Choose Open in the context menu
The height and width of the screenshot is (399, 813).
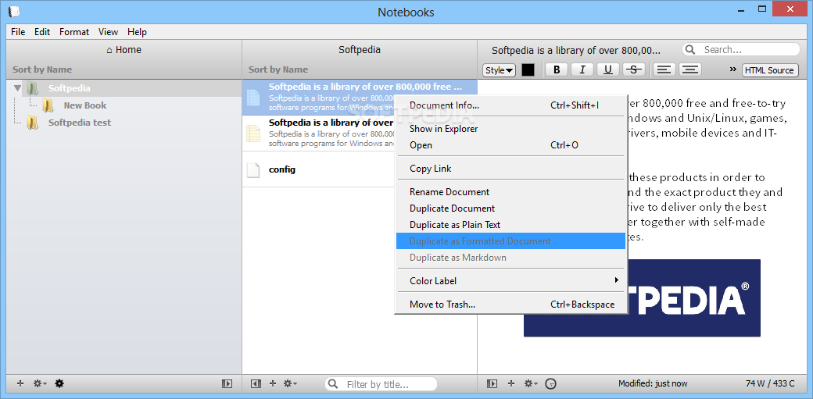tap(511, 145)
